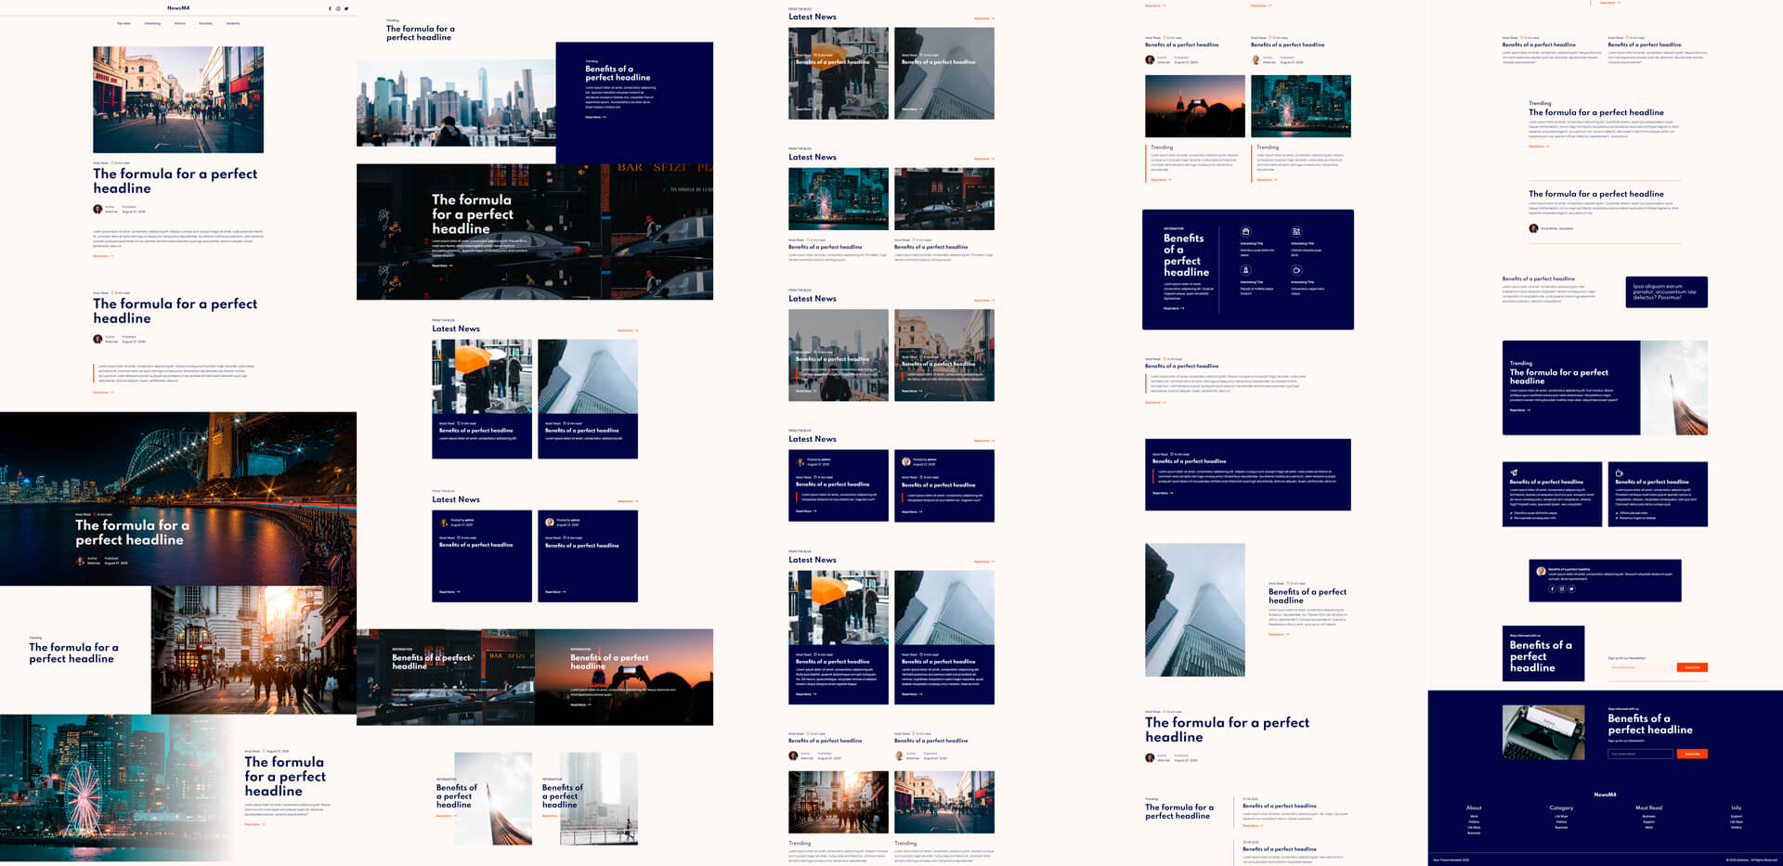Viewport: 1783px width, 866px height.
Task: Open Top news in the navigation menu
Action: coord(124,23)
